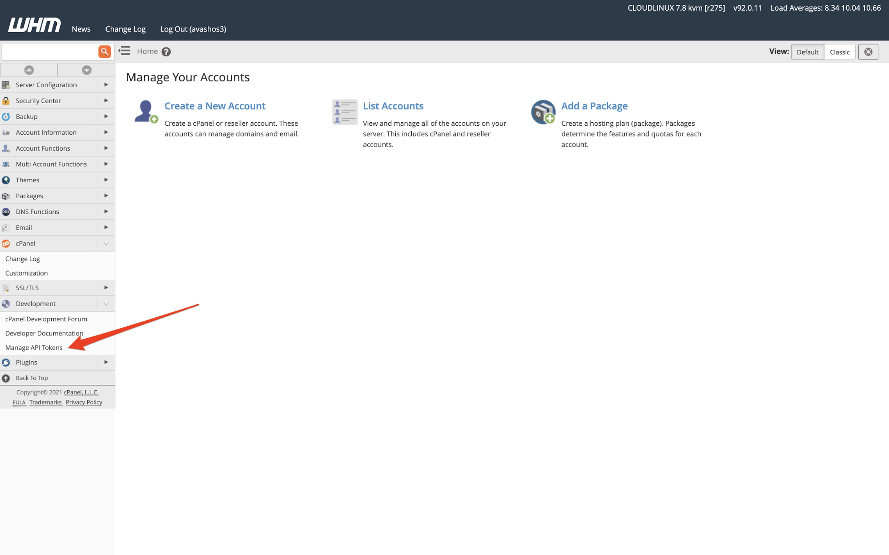
Task: Open cPanel Development Forum
Action: (46, 319)
